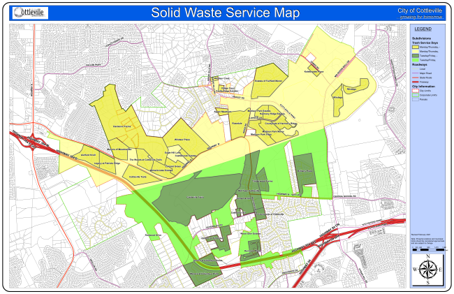Click the 'Legacy at Patriots Ridge' label
This screenshot has height=294, width=454.
(x=107, y=163)
